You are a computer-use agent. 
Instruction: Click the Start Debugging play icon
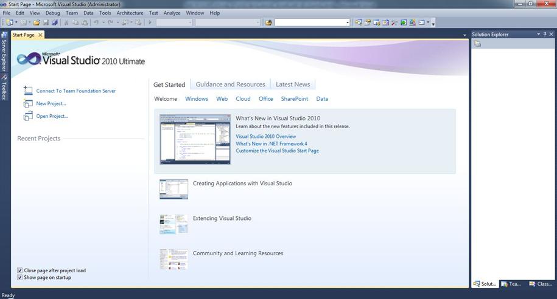tap(150, 22)
